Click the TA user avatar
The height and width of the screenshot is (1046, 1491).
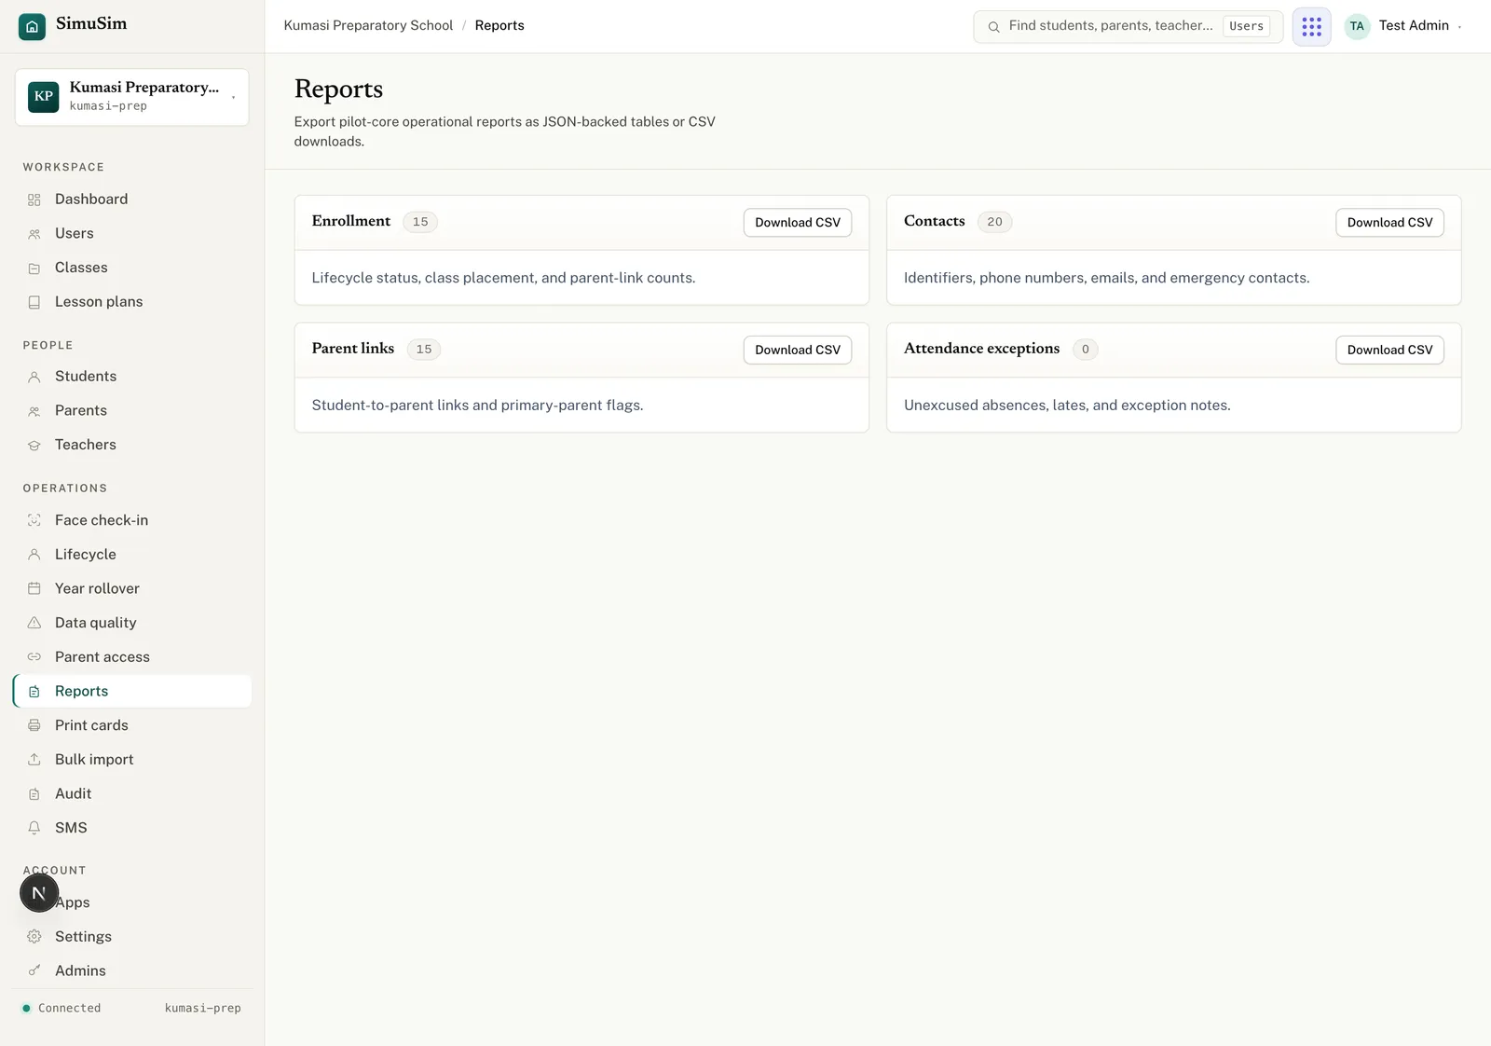pyautogui.click(x=1357, y=26)
